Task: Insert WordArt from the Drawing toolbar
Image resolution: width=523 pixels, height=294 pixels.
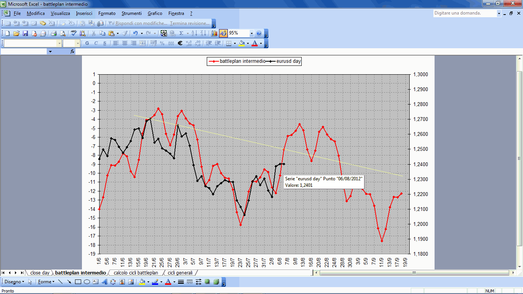Action: tap(105, 282)
